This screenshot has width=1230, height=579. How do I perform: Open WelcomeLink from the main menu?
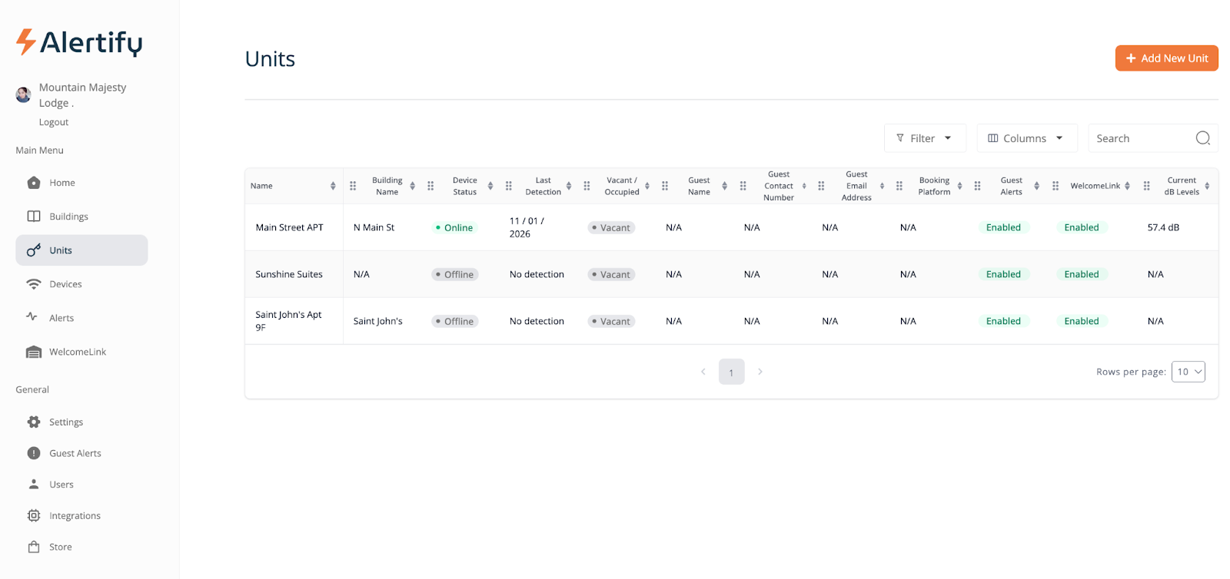78,352
